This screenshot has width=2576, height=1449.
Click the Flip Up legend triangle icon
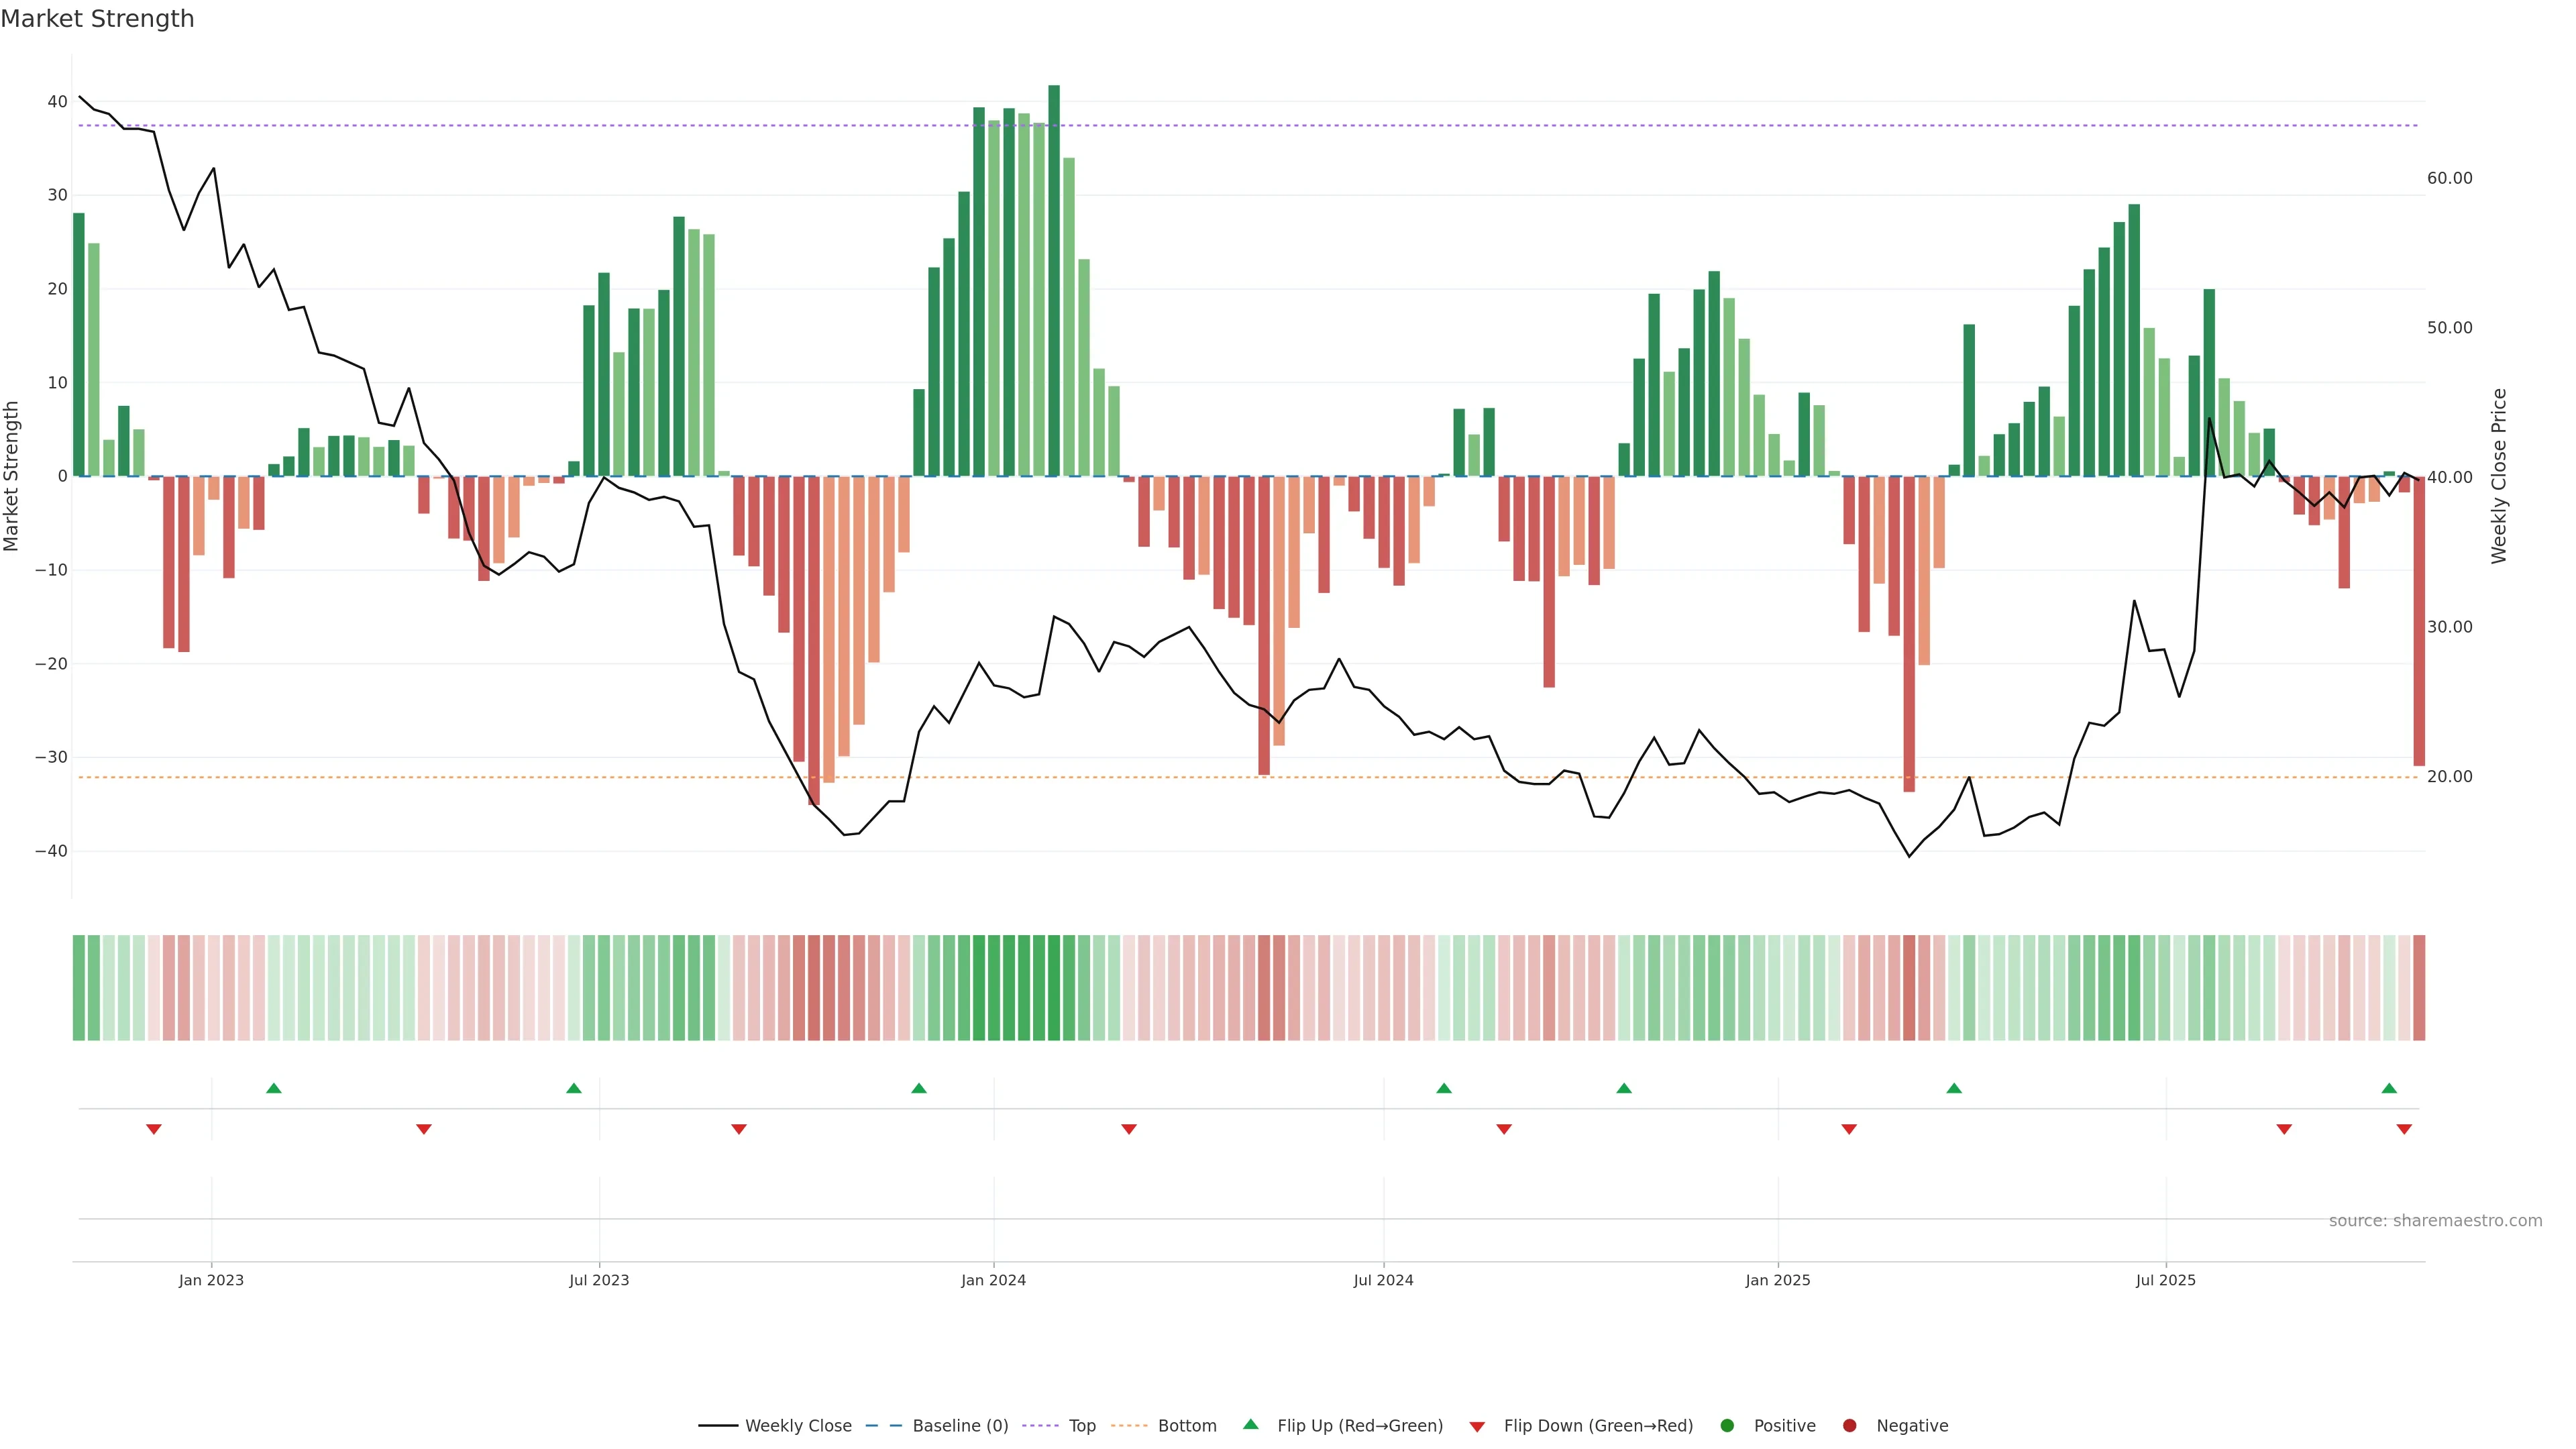[x=1250, y=1424]
